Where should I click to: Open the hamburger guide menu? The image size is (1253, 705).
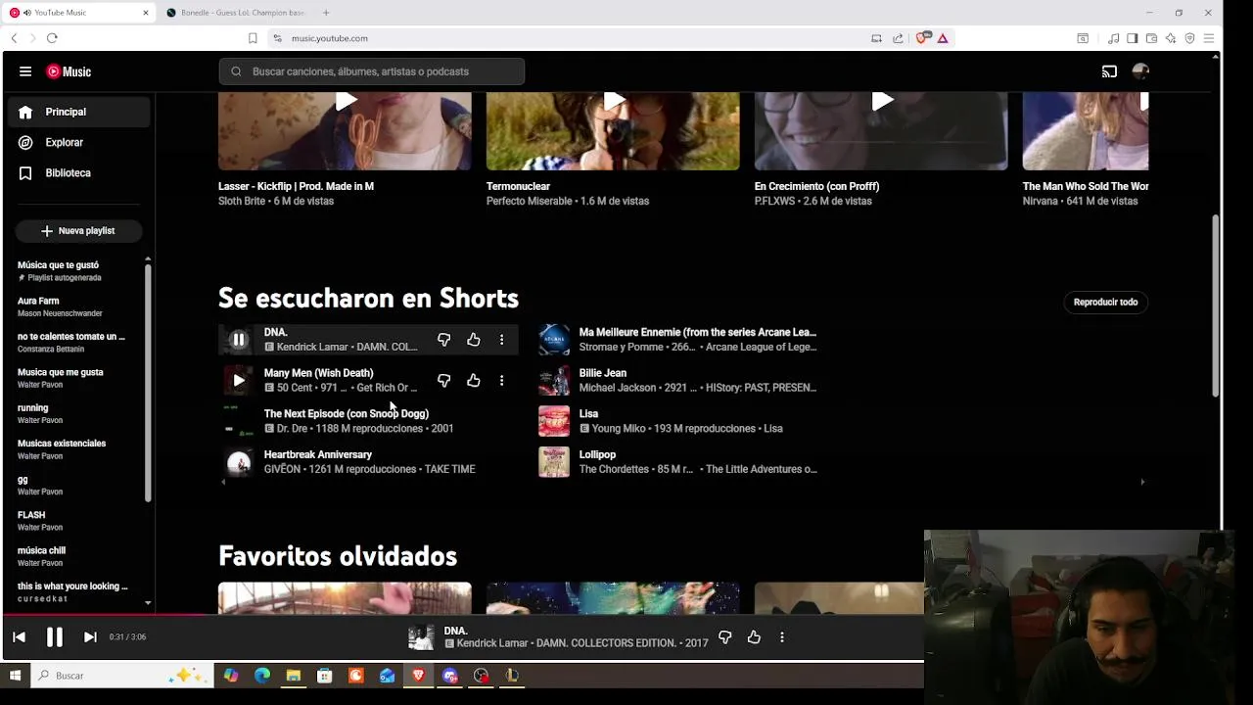coord(25,71)
